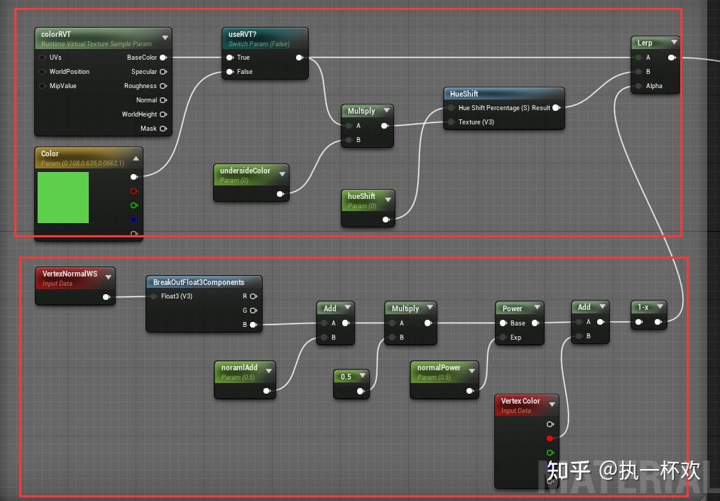Screen dimensions: 720x501
Task: Select the True input on the useRVT? switch
Action: click(x=231, y=58)
